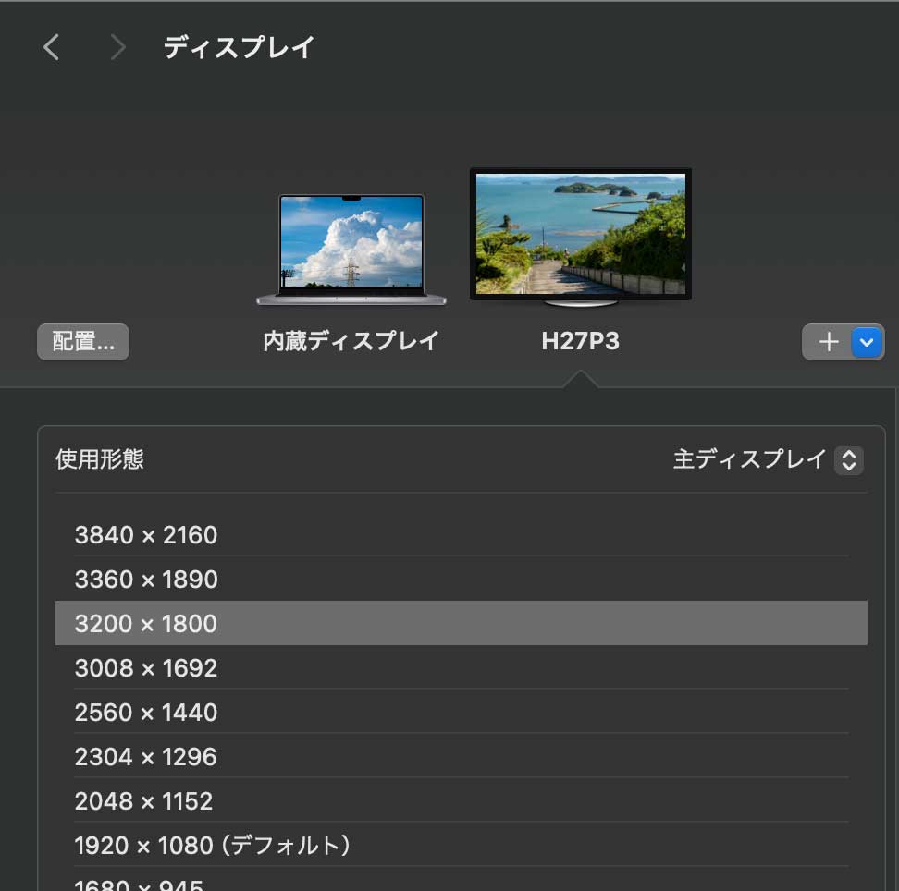Screen dimensions: 899x891
Task: Open the chevron dropdown beside the plus button
Action: tap(866, 342)
